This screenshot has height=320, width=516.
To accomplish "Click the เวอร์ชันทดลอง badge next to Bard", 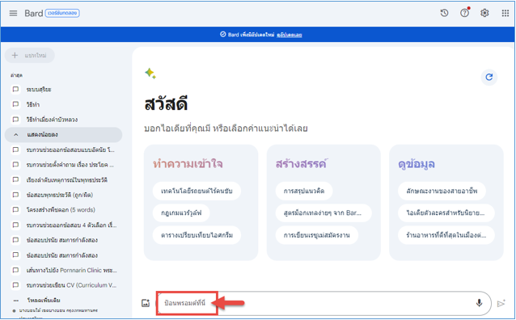I will point(62,13).
